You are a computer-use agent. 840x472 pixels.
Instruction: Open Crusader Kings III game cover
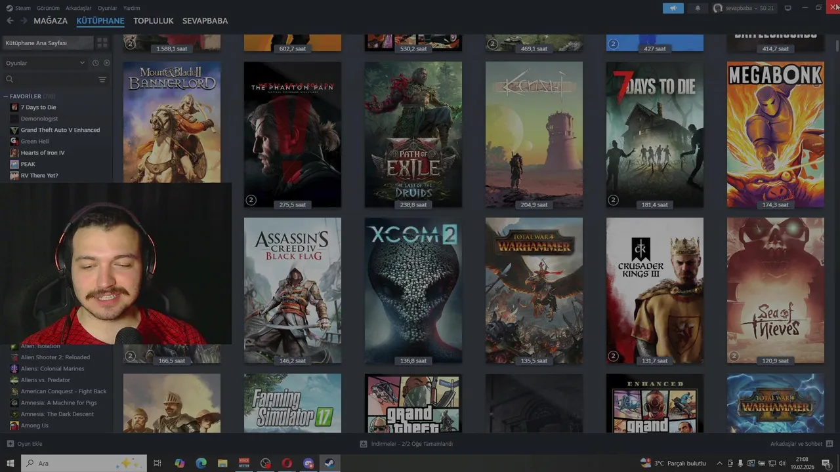[x=655, y=290]
